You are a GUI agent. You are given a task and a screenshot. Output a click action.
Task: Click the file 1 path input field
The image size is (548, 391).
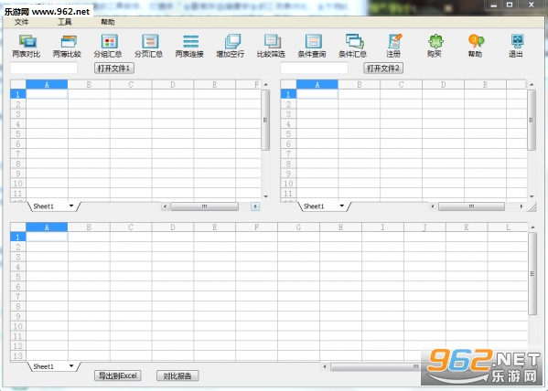[44, 68]
